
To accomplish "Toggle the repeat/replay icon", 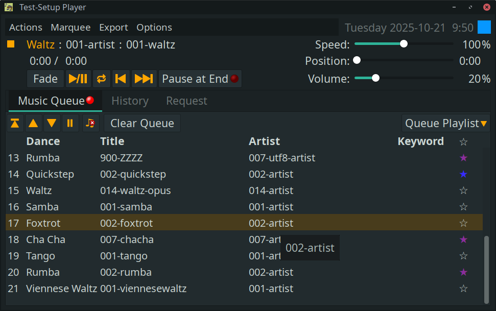I will point(101,79).
